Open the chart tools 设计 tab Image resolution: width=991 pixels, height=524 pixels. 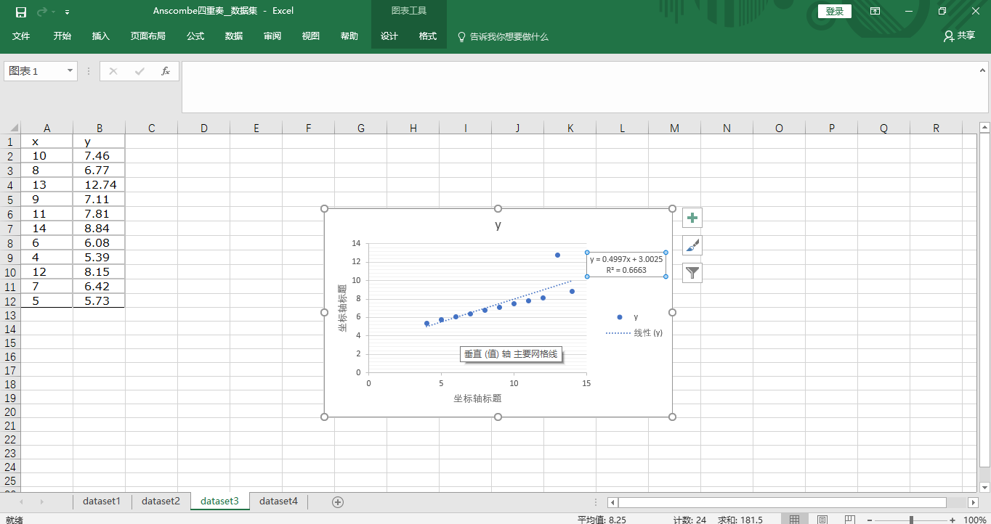tap(389, 36)
